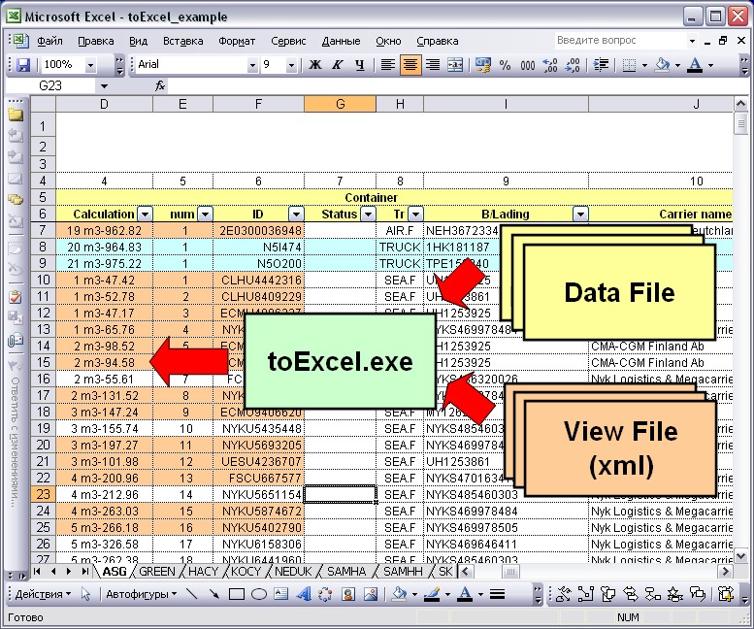Switch to NEDUK sheet tab
This screenshot has height=629, width=754.
293,572
